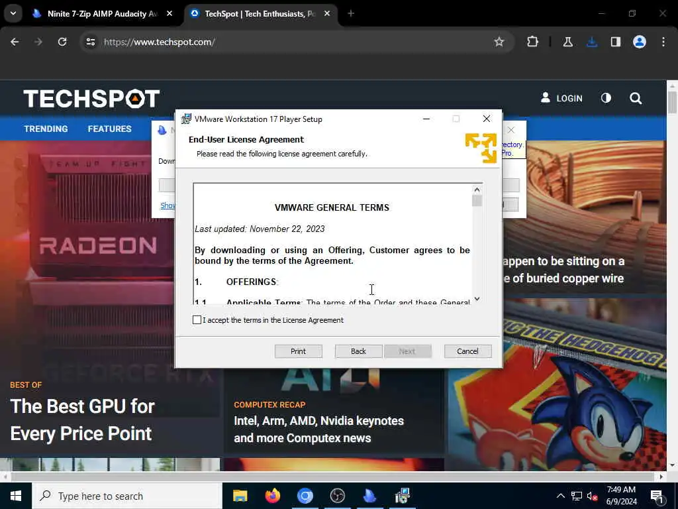Click LOGIN on TechSpot
This screenshot has height=509, width=678.
pyautogui.click(x=561, y=98)
